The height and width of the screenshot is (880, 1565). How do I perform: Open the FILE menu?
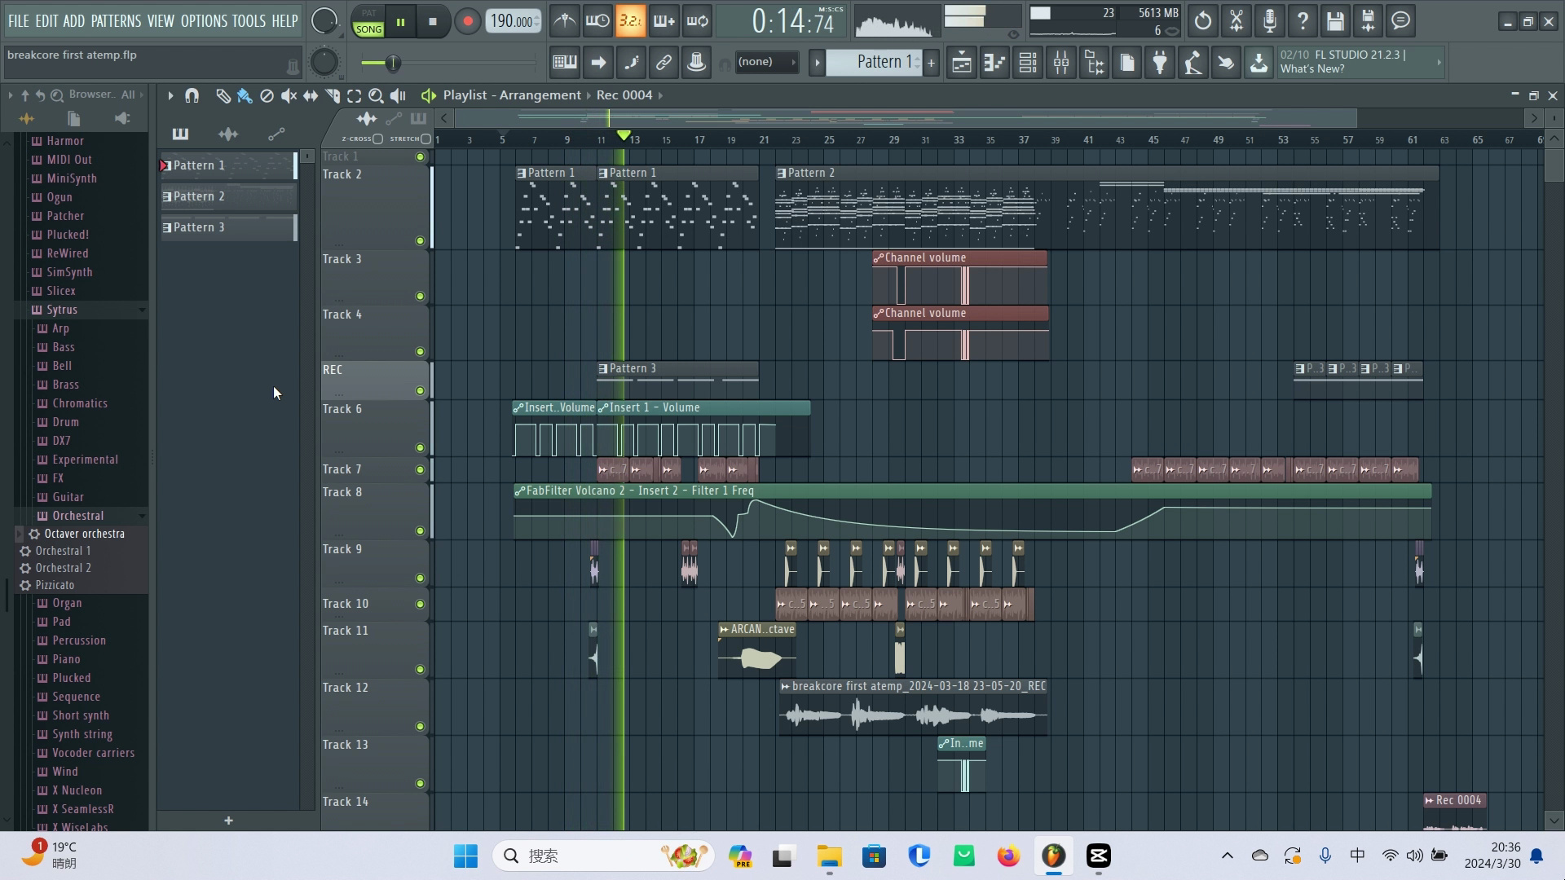[18, 21]
